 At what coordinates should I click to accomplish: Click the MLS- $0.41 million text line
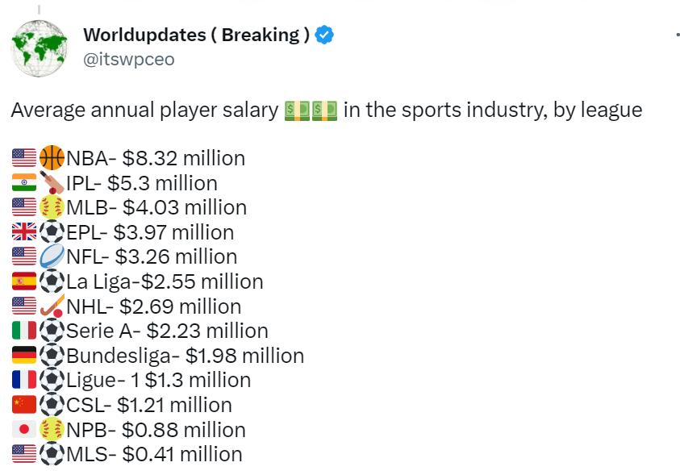[155, 454]
